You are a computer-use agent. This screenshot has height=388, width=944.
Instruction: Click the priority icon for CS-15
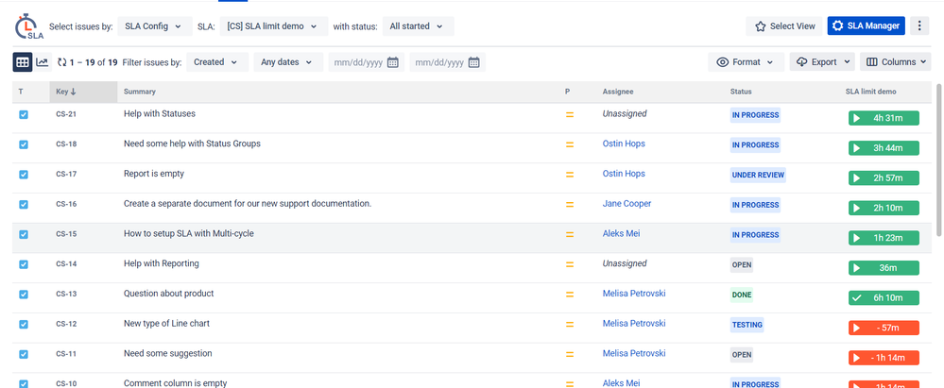[570, 235]
